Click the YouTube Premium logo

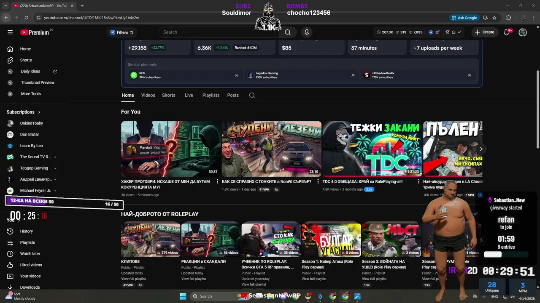[x=35, y=32]
